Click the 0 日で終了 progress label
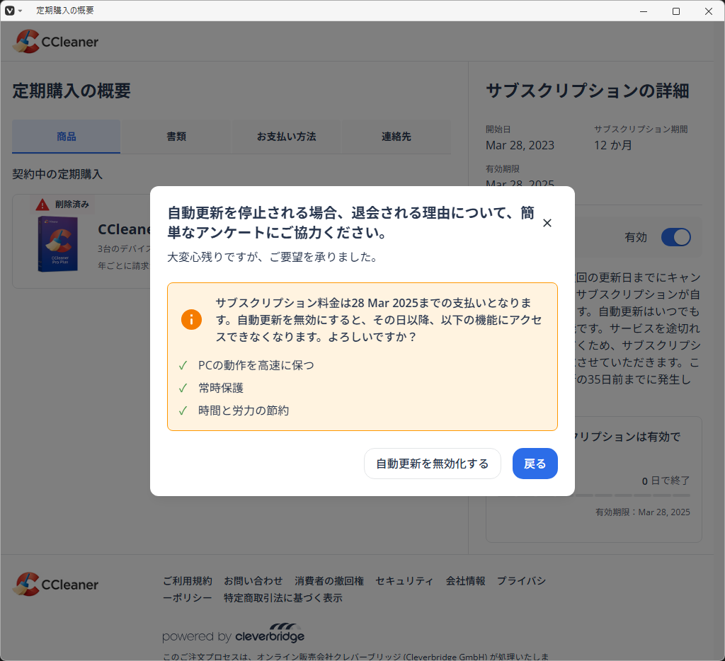The width and height of the screenshot is (725, 661). (x=666, y=481)
